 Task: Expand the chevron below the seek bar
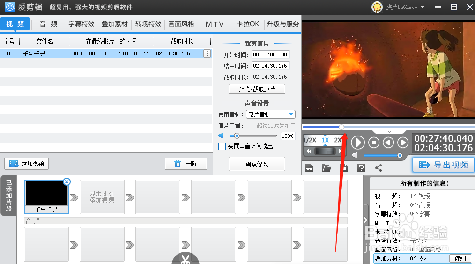389,132
